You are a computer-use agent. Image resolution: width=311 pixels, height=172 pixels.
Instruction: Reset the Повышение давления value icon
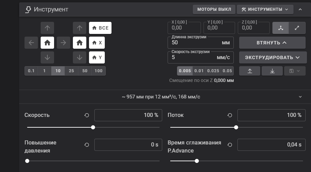tap(87, 145)
